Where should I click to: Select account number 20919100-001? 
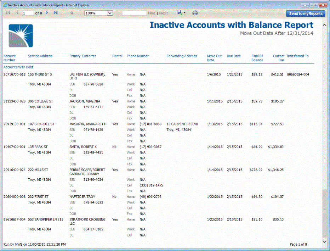tap(14, 124)
